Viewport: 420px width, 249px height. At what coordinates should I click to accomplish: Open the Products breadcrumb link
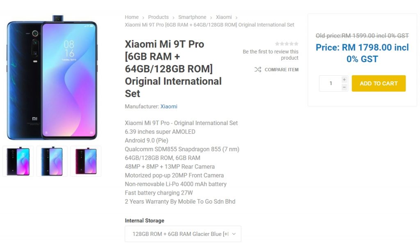coord(158,17)
